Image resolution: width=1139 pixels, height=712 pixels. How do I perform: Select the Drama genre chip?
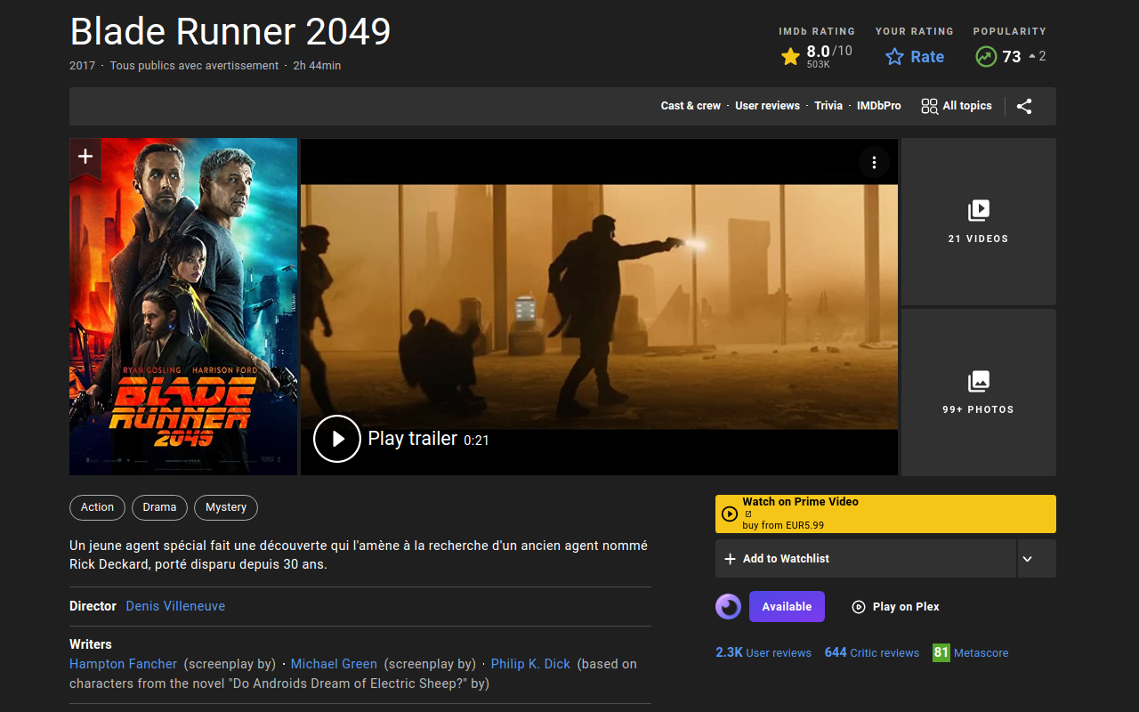pos(159,507)
